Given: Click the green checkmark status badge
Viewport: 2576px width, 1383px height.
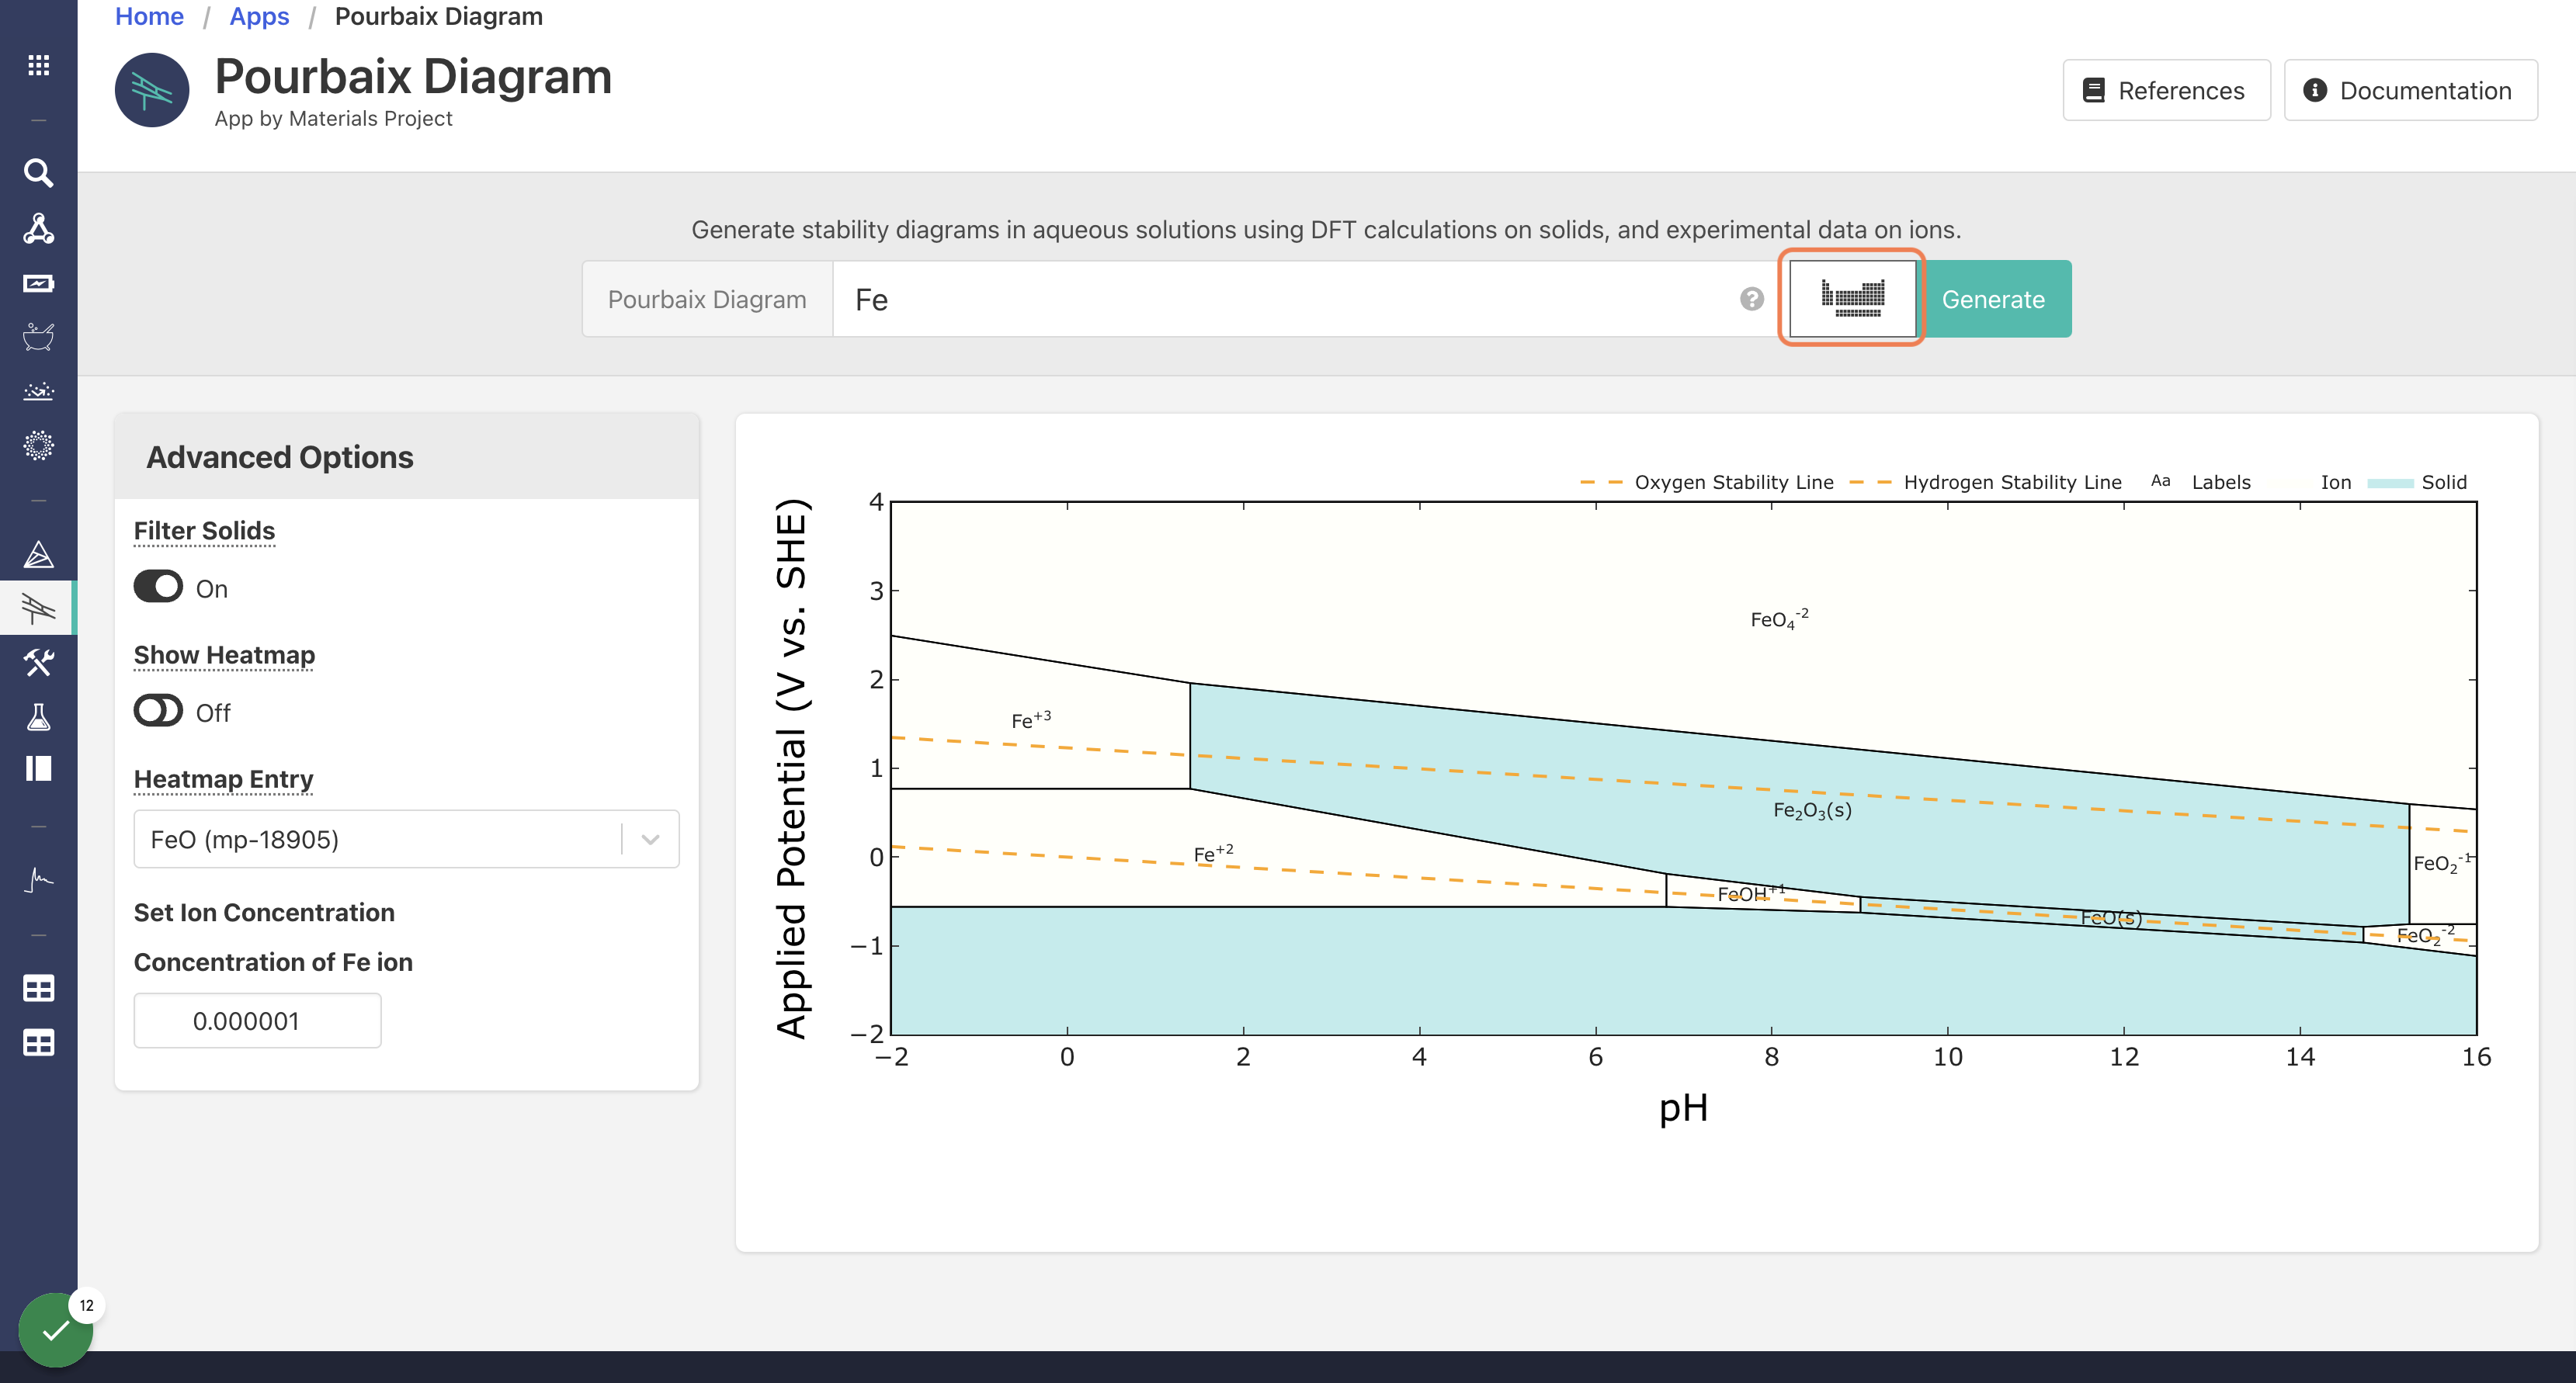Looking at the screenshot, I should click(56, 1330).
